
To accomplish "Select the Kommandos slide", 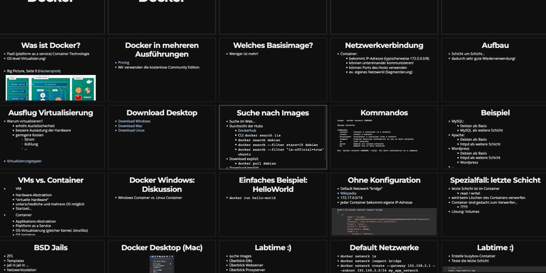I will tap(384, 113).
